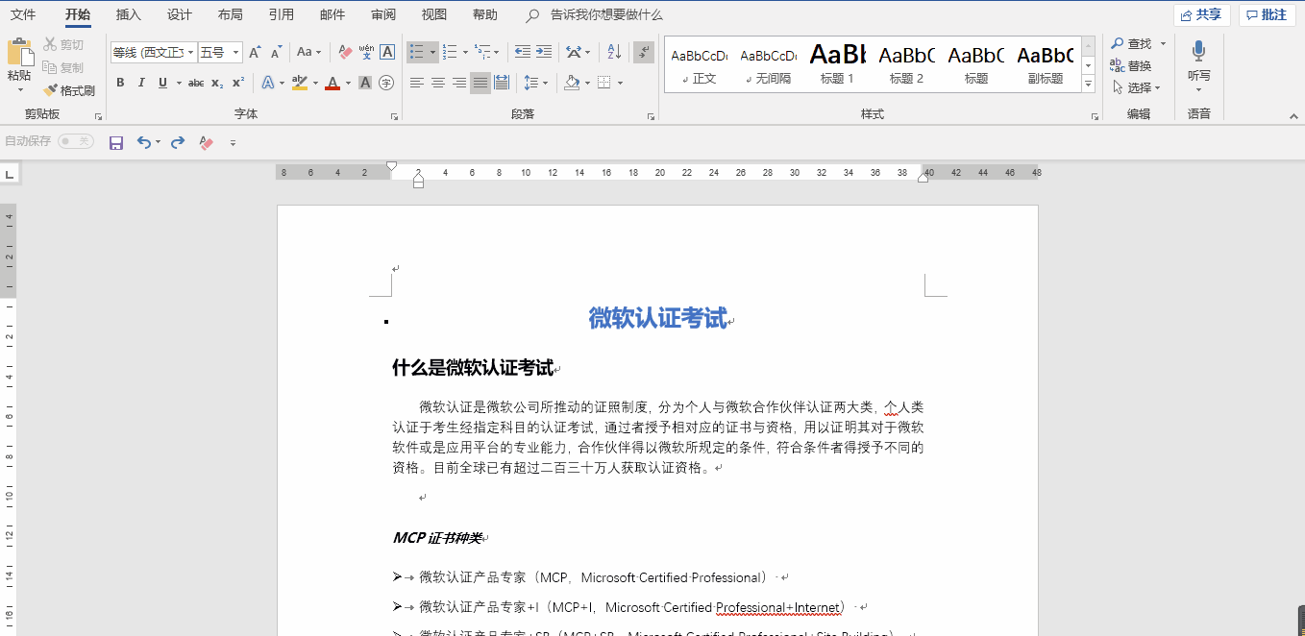Switch to the Insert (插入) tab
Screen dimensions: 1305x636
[x=128, y=14]
